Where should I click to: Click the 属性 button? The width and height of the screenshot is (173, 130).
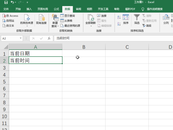[102, 21]
